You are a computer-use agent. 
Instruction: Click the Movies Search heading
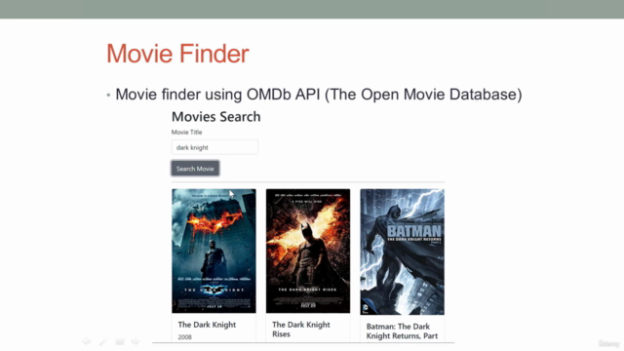pyautogui.click(x=216, y=117)
